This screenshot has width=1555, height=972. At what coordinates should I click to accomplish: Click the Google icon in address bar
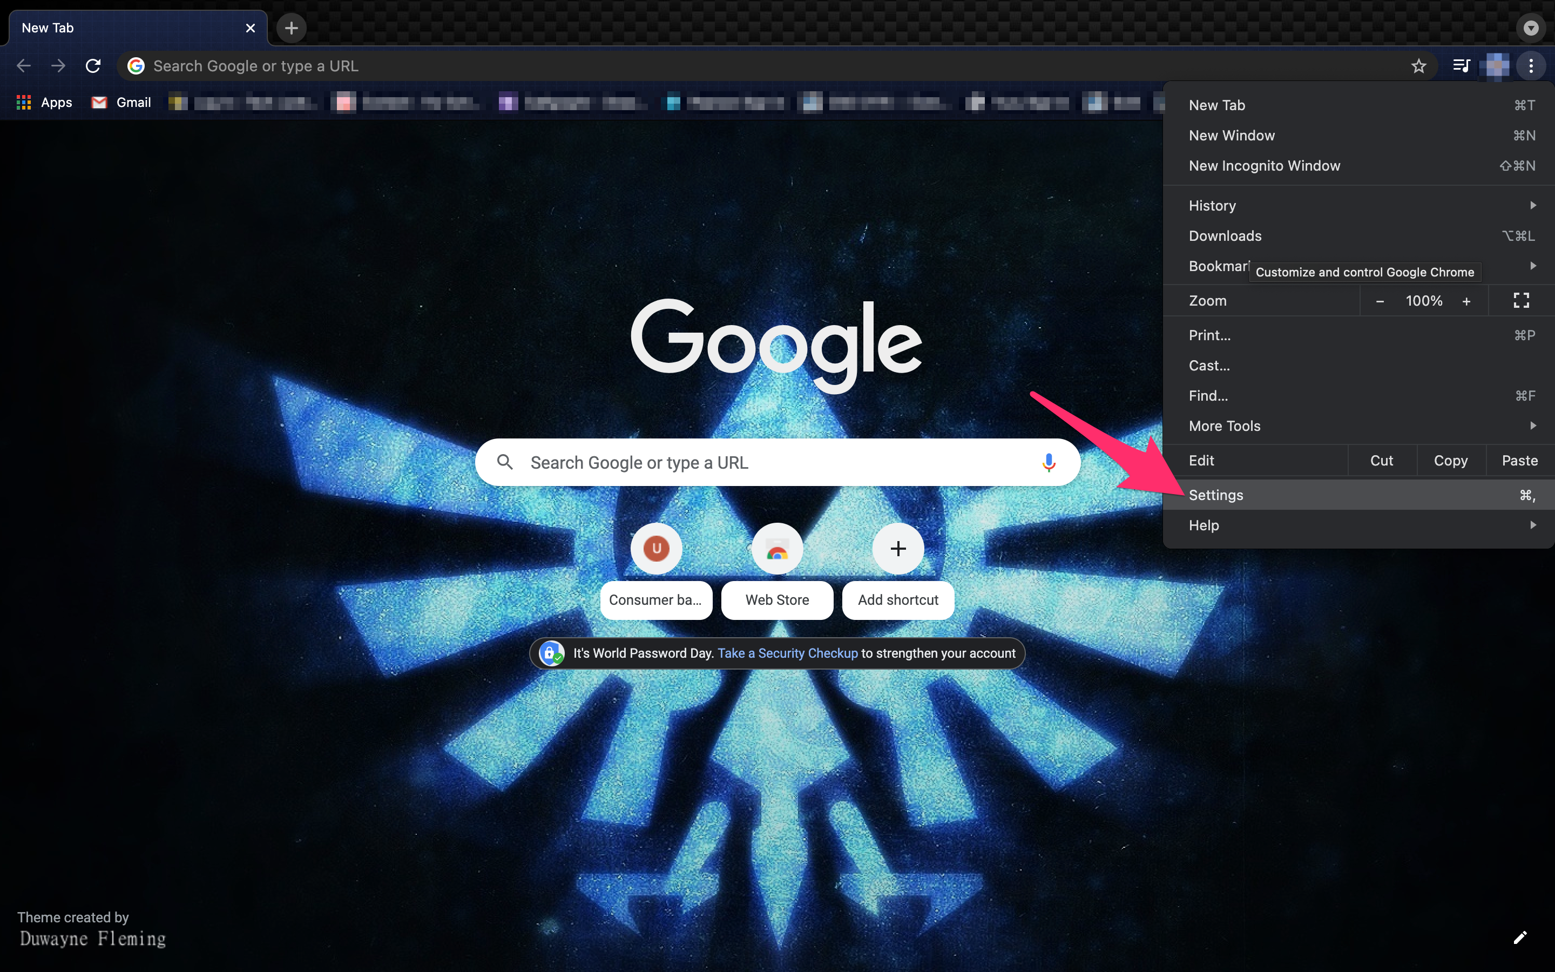point(136,65)
